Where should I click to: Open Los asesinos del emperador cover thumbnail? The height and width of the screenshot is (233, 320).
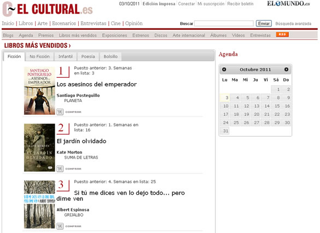[39, 91]
